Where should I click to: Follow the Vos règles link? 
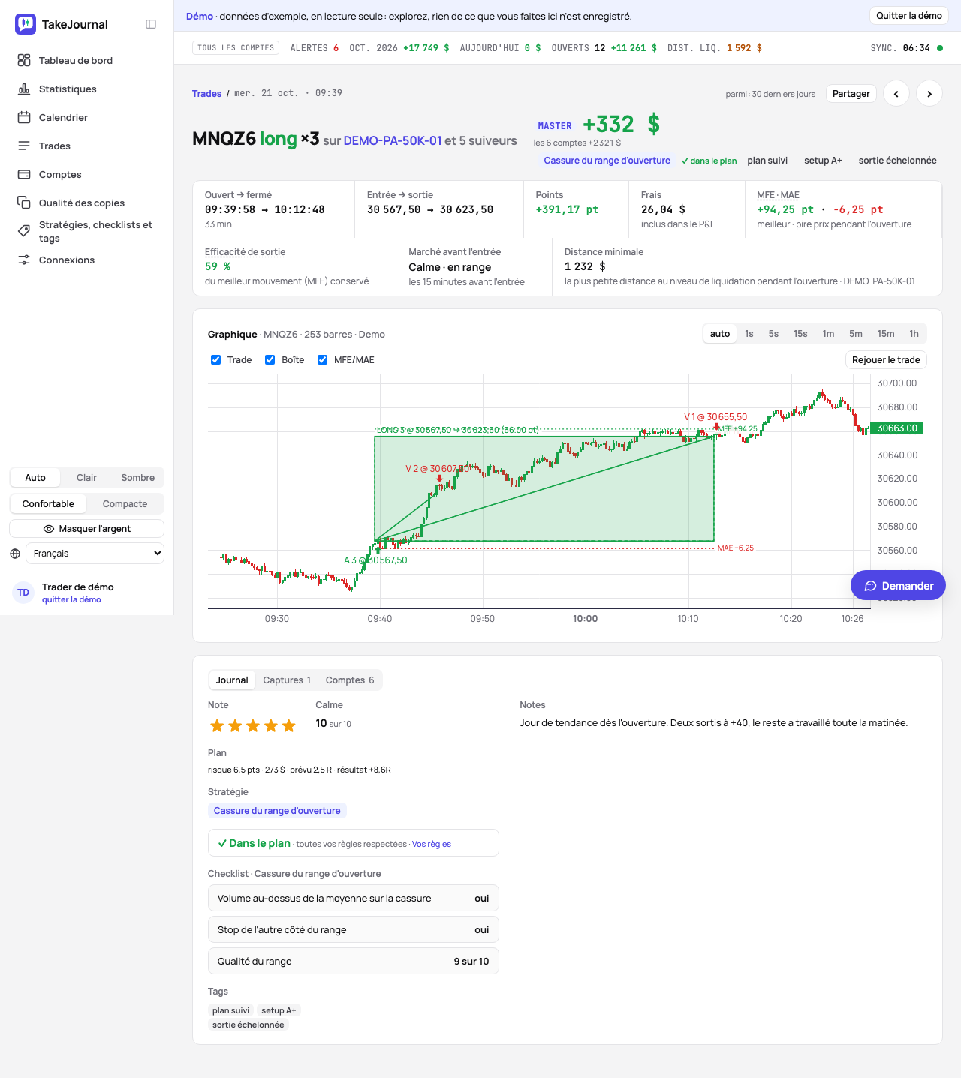(x=432, y=844)
